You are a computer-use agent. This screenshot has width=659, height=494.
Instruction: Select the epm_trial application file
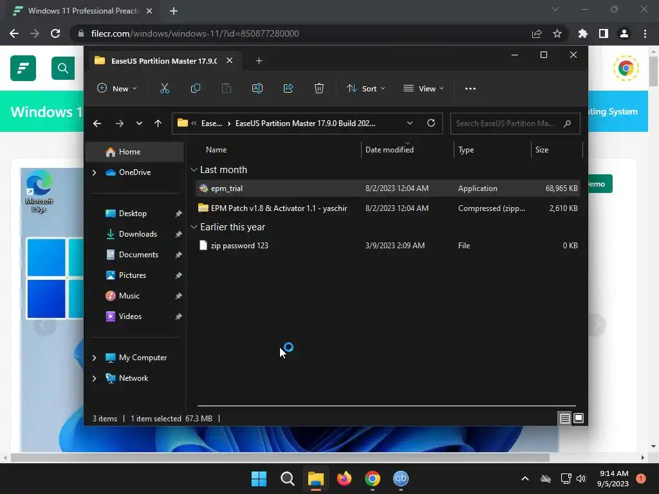pos(387,188)
